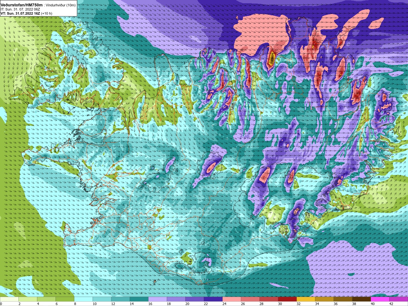Click the Veðurstofan/HM750m title text
Viewport: 408px width, 306px height.
(22, 5)
